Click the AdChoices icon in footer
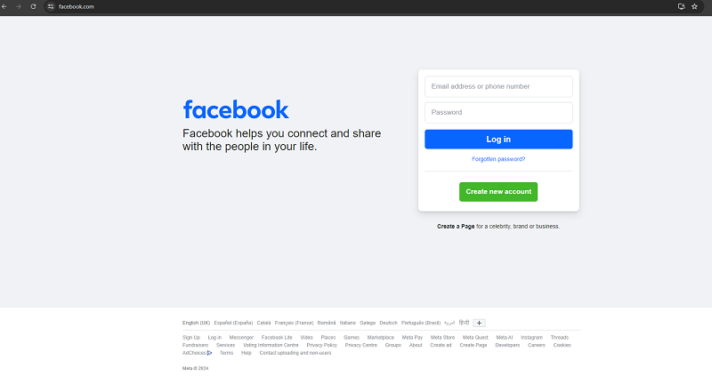 point(209,353)
